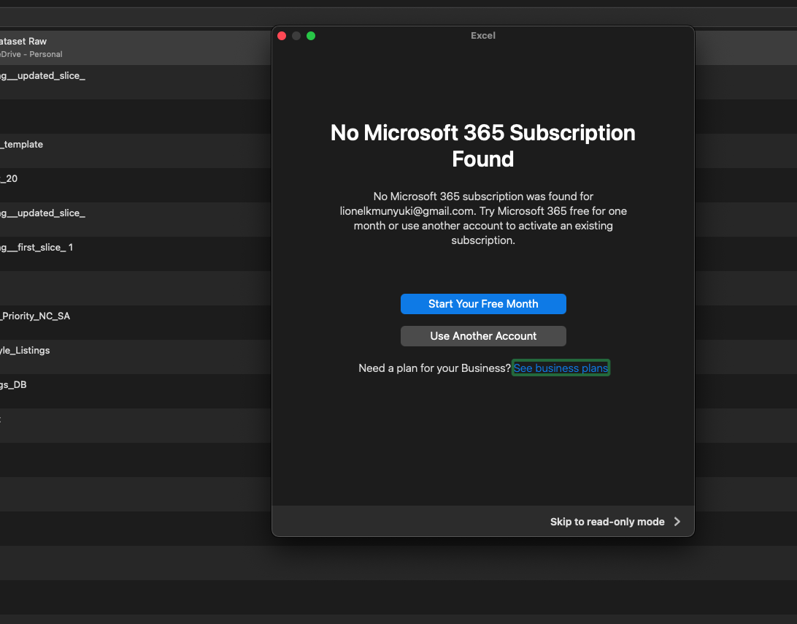Viewport: 797px width, 624px height.
Task: Click the Start Your Free Month button
Action: (483, 304)
